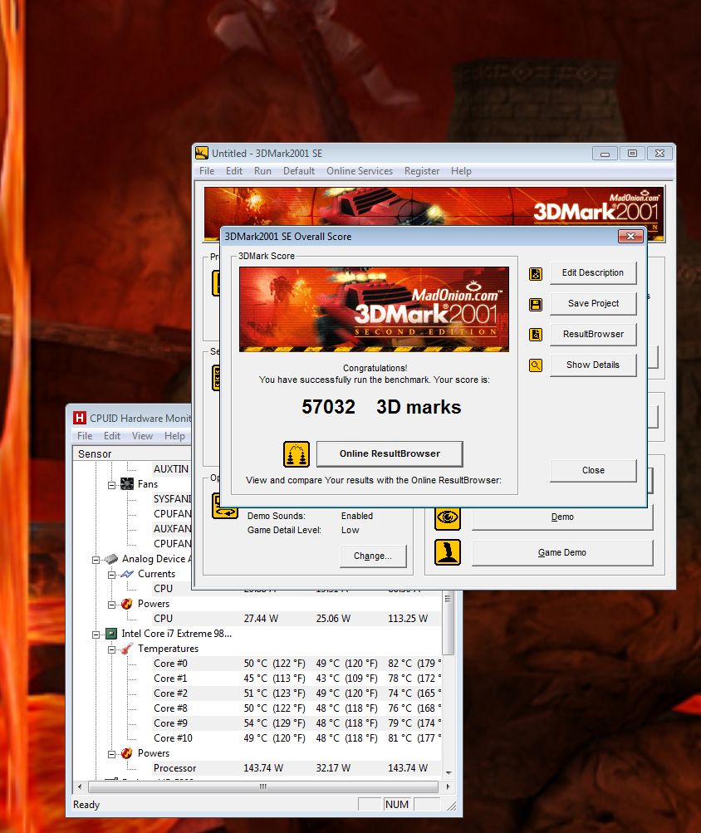Open the Edit menu in 3DMark2001 SE
The height and width of the screenshot is (833, 701).
point(234,171)
